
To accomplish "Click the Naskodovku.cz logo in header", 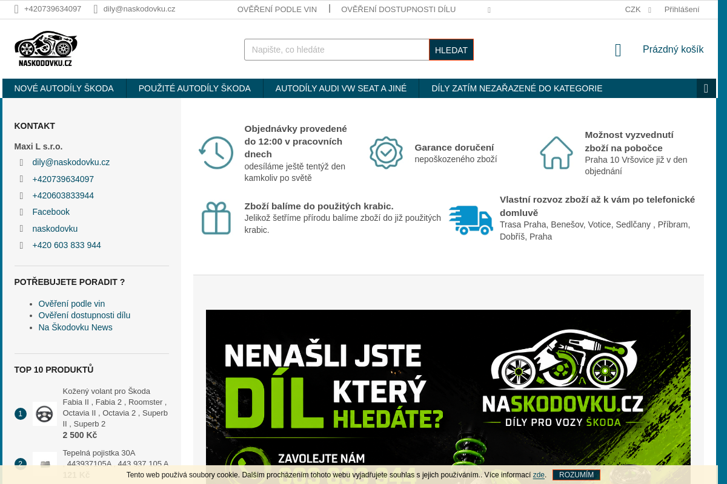I will [46, 49].
